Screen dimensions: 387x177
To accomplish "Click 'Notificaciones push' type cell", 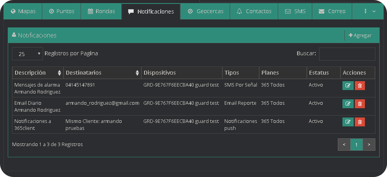I will tap(241, 124).
